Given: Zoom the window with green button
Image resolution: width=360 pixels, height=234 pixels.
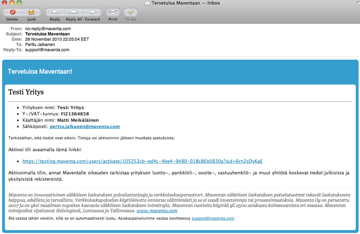Looking at the screenshot, I should 19,3.
